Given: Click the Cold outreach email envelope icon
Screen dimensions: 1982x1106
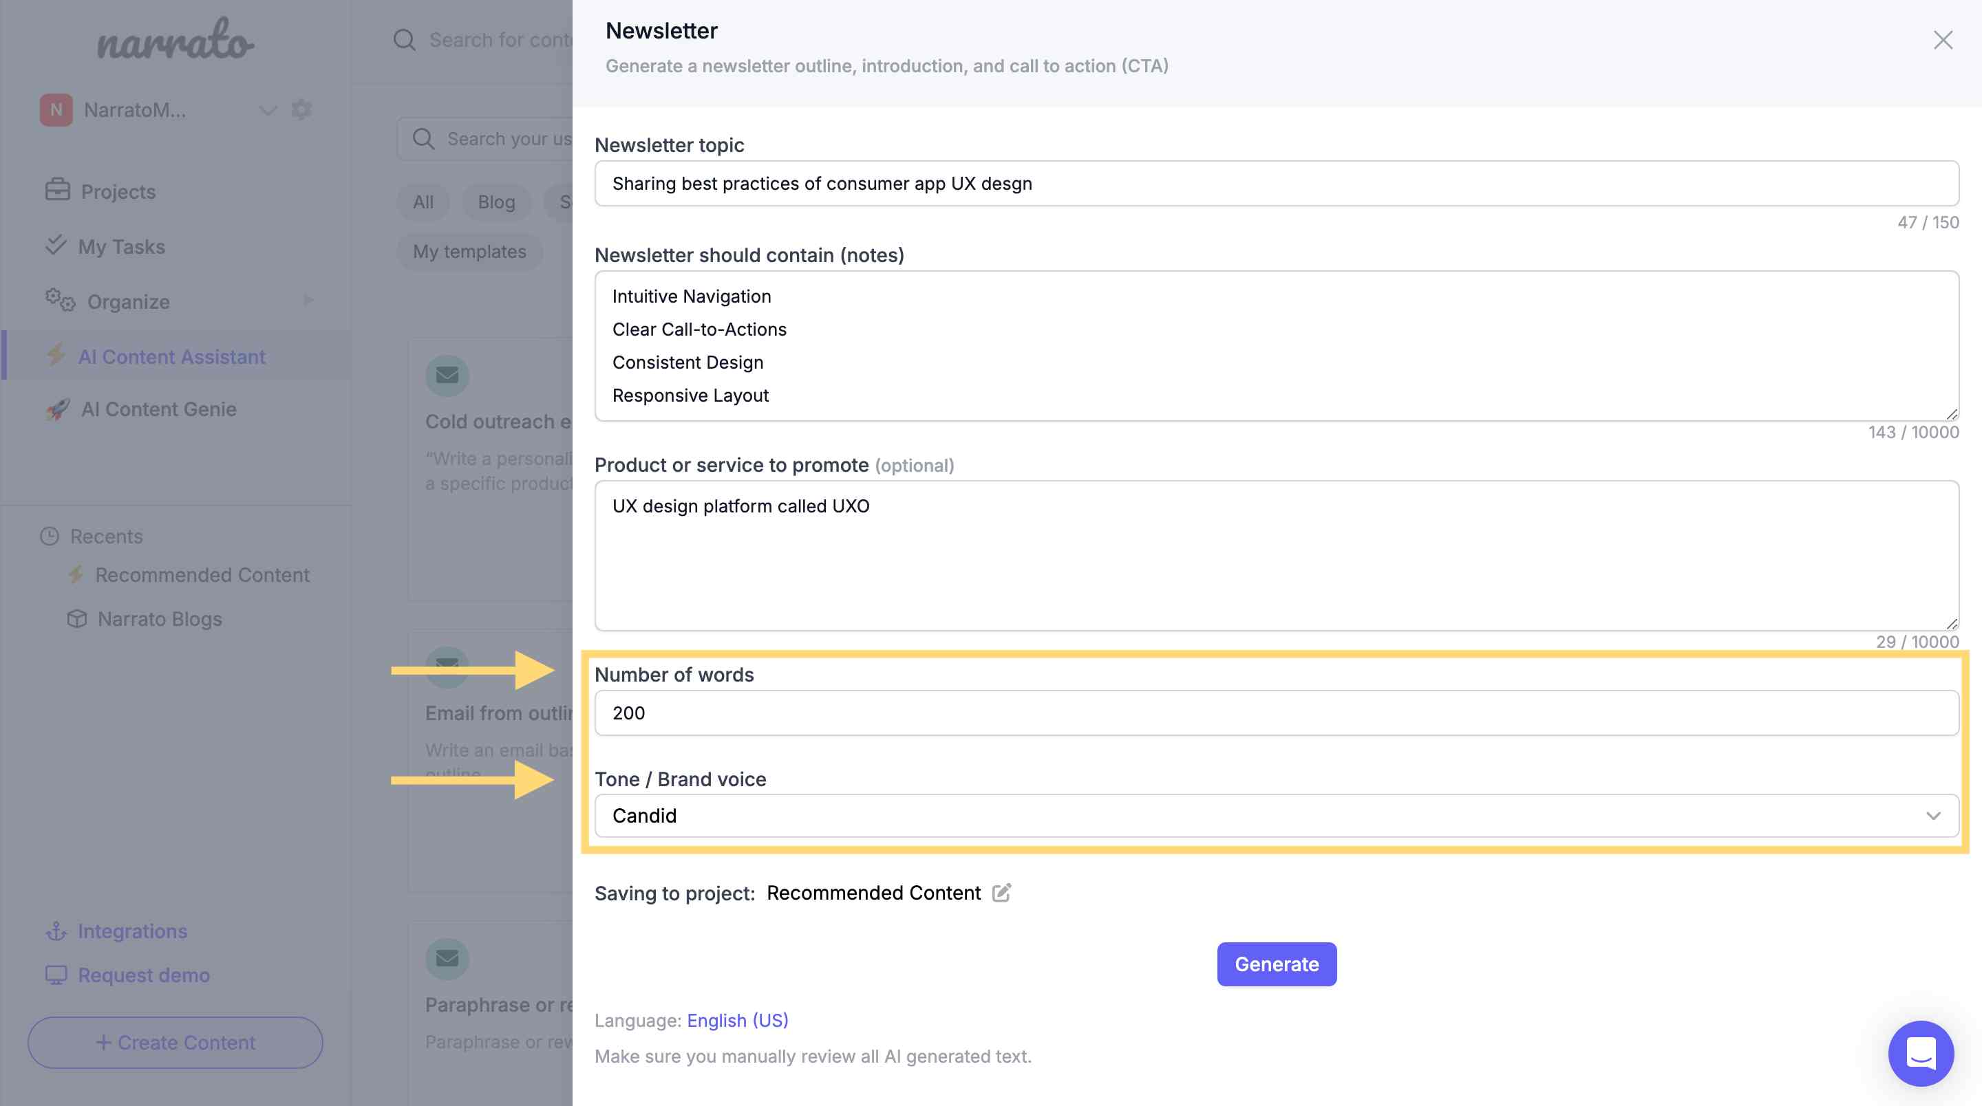Looking at the screenshot, I should coord(447,376).
